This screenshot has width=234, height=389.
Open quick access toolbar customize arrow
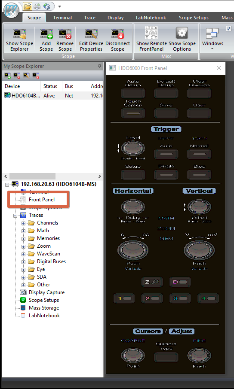[x=59, y=6]
